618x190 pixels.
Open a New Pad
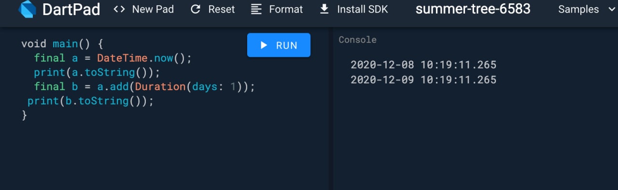(x=143, y=9)
